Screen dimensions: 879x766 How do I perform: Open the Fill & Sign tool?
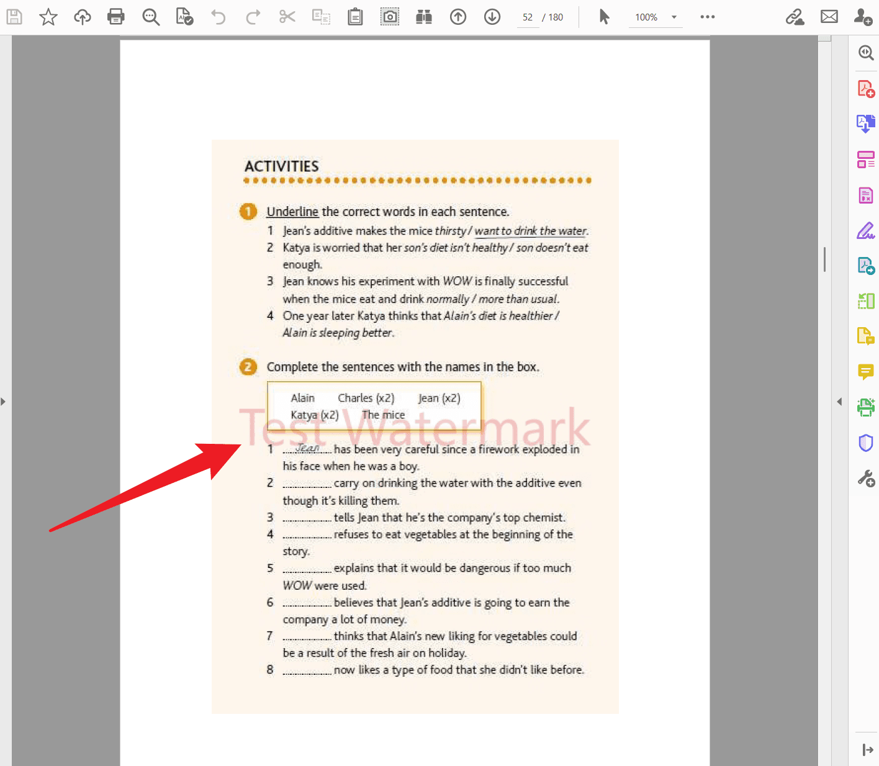pos(866,231)
